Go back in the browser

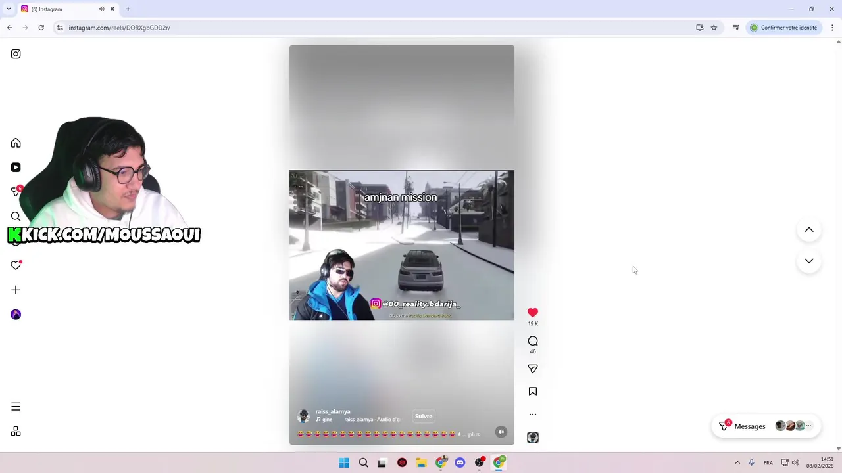9,28
